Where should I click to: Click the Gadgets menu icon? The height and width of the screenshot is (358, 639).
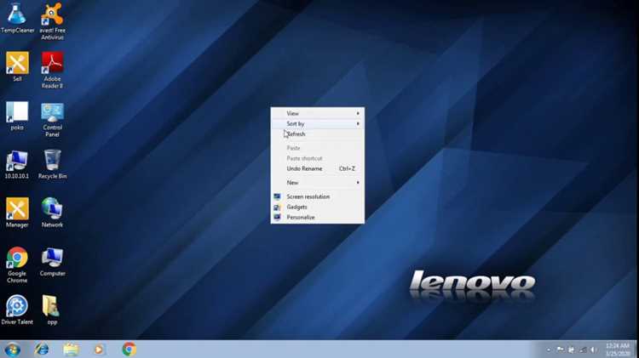[277, 207]
